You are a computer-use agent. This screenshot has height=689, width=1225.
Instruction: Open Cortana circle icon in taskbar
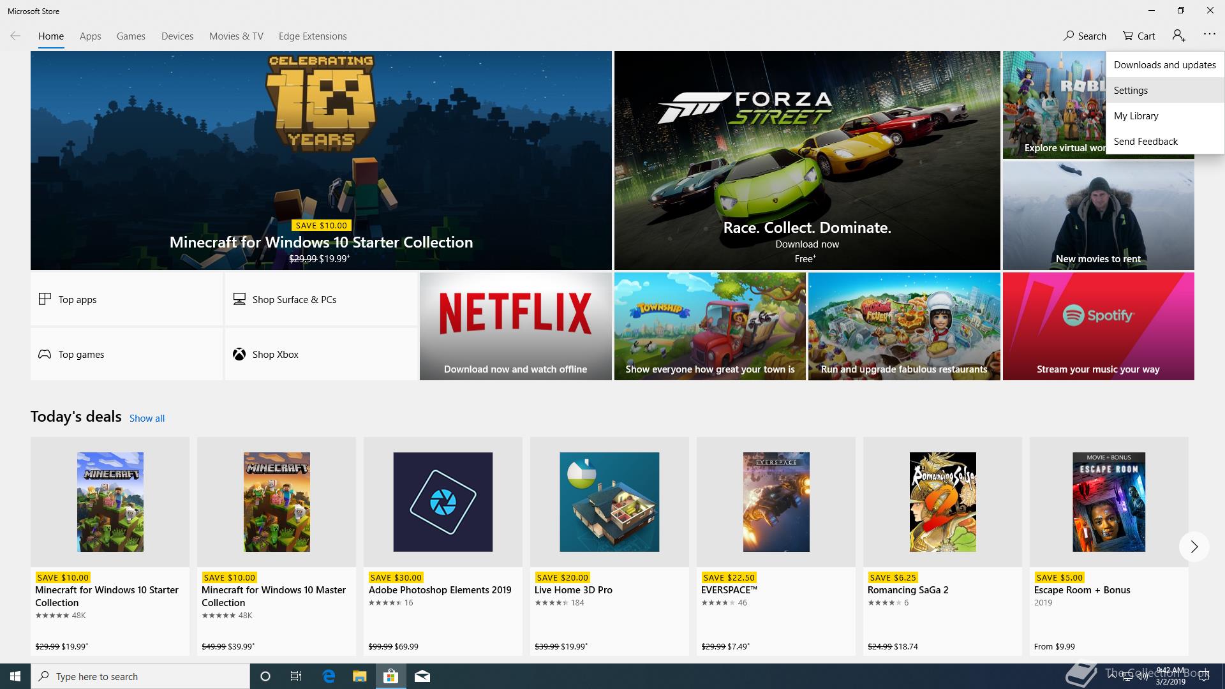(265, 676)
